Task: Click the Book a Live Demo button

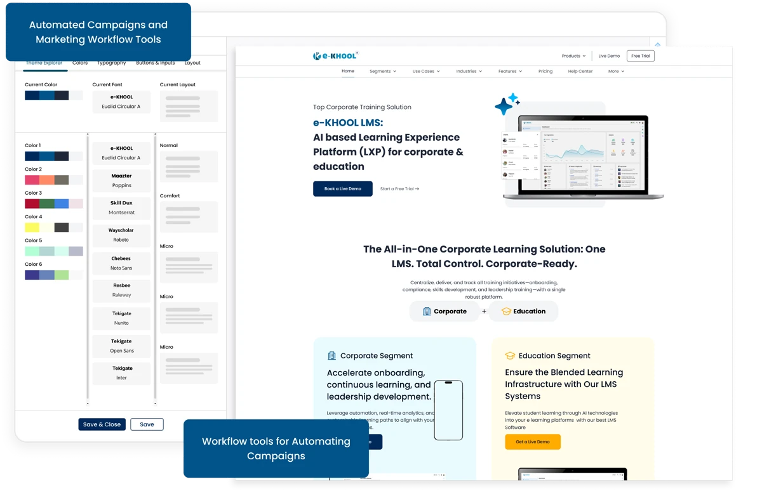Action: 343,188
